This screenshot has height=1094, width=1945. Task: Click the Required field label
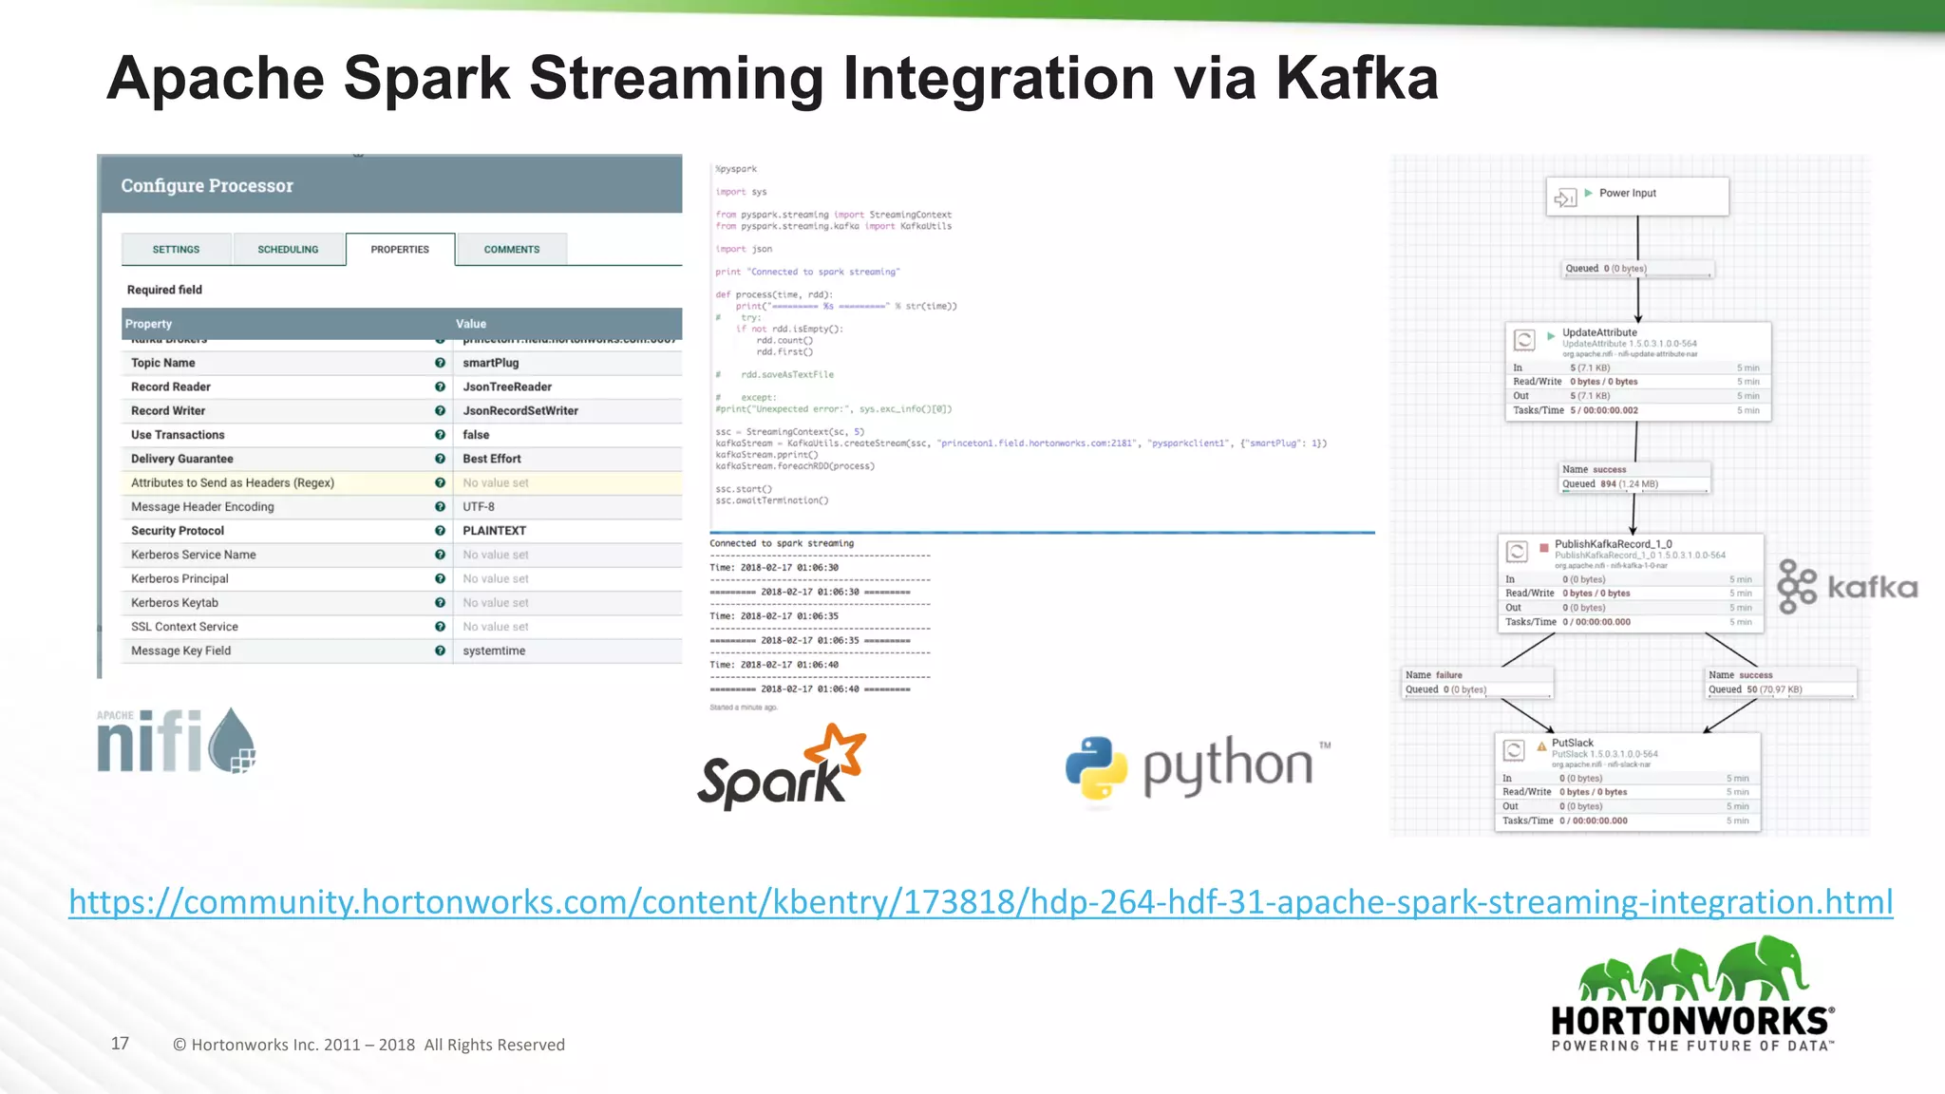[164, 290]
